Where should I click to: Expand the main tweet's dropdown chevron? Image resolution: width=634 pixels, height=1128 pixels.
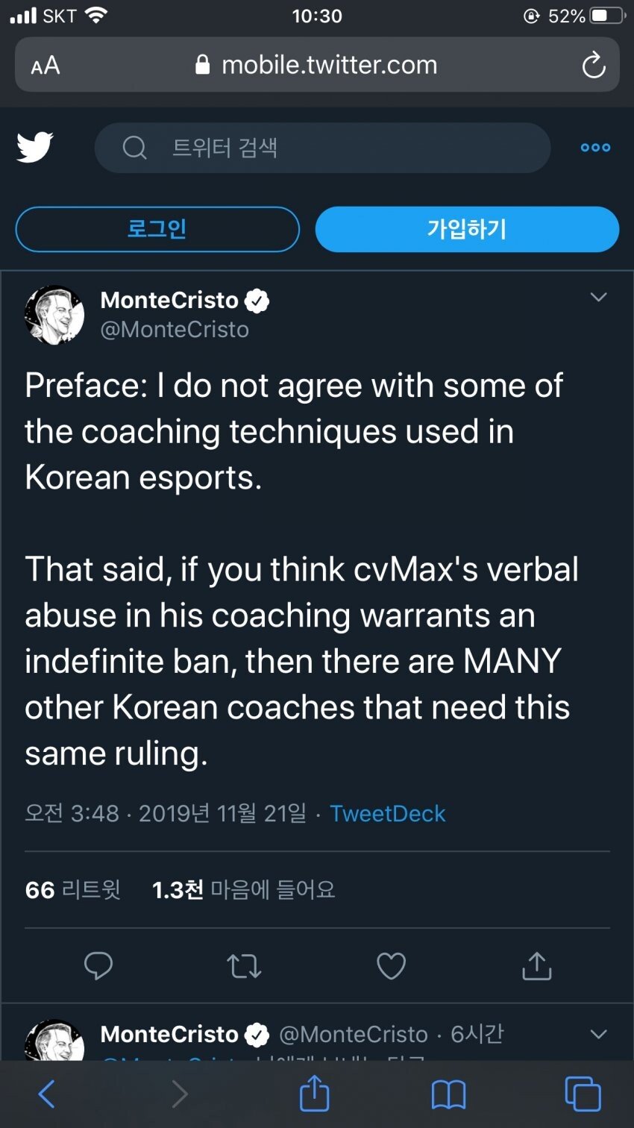click(x=598, y=298)
